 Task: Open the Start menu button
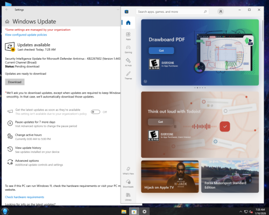click(x=5, y=211)
